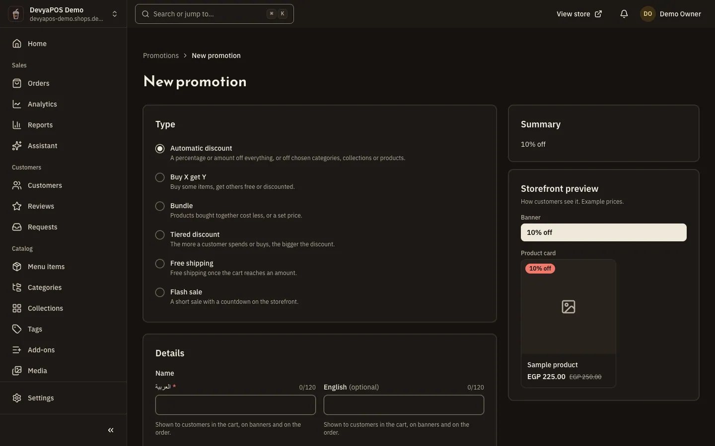Viewport: 715px width, 446px height.
Task: Open Menu items via the box icon
Action: pyautogui.click(x=17, y=267)
